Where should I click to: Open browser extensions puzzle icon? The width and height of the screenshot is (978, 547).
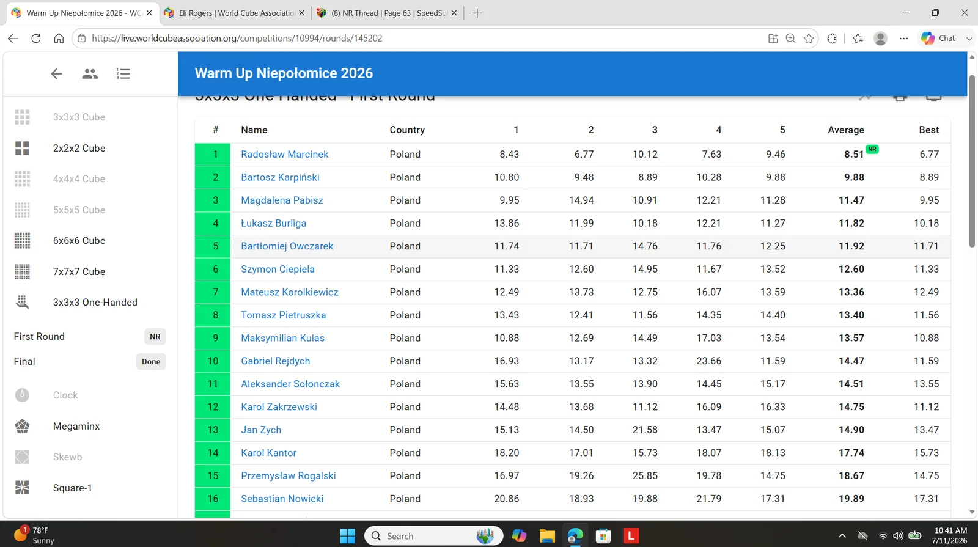tap(832, 38)
